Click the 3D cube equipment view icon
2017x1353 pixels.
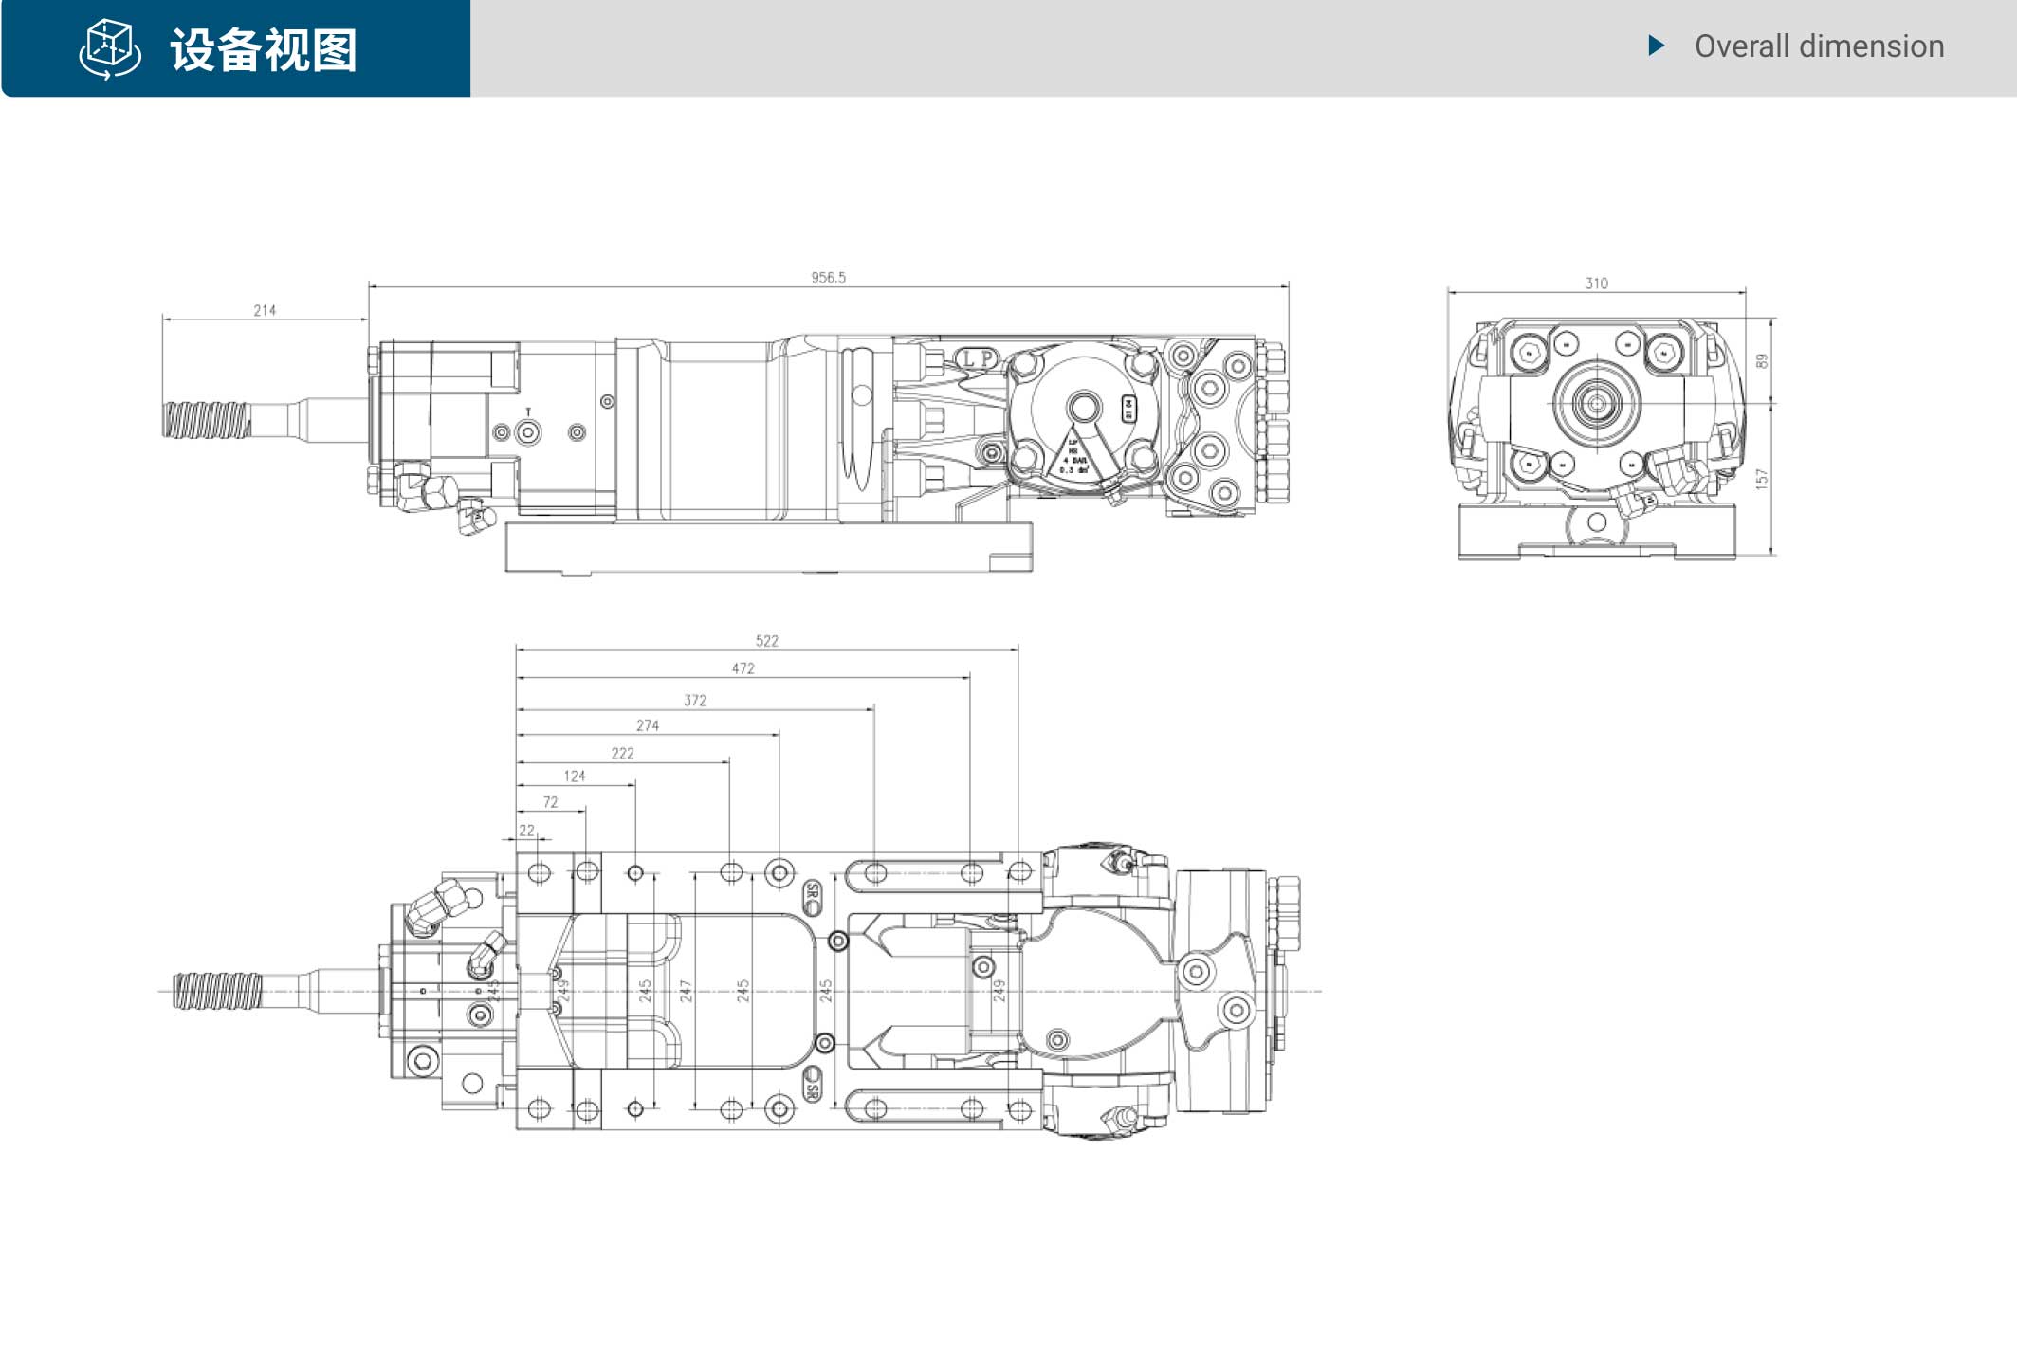coord(110,48)
